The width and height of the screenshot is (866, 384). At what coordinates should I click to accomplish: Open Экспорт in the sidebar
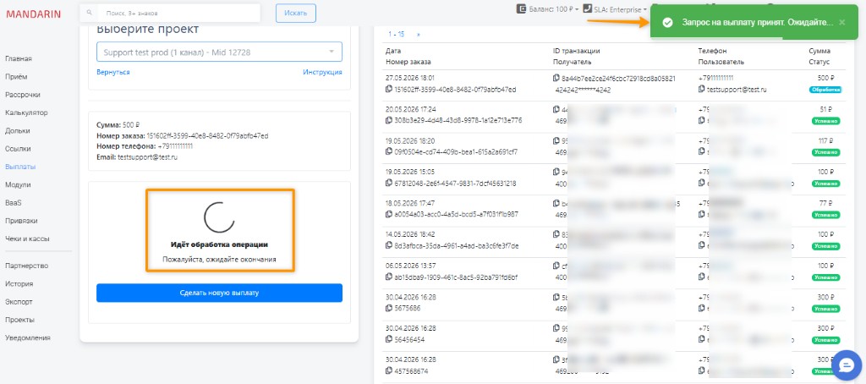click(x=19, y=302)
